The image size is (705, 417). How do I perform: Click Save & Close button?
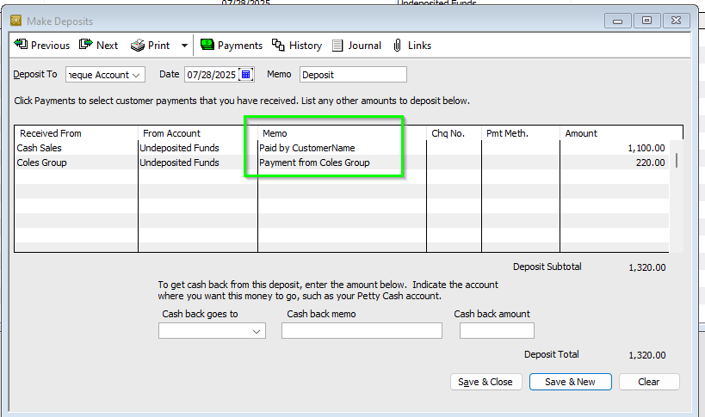click(x=486, y=382)
